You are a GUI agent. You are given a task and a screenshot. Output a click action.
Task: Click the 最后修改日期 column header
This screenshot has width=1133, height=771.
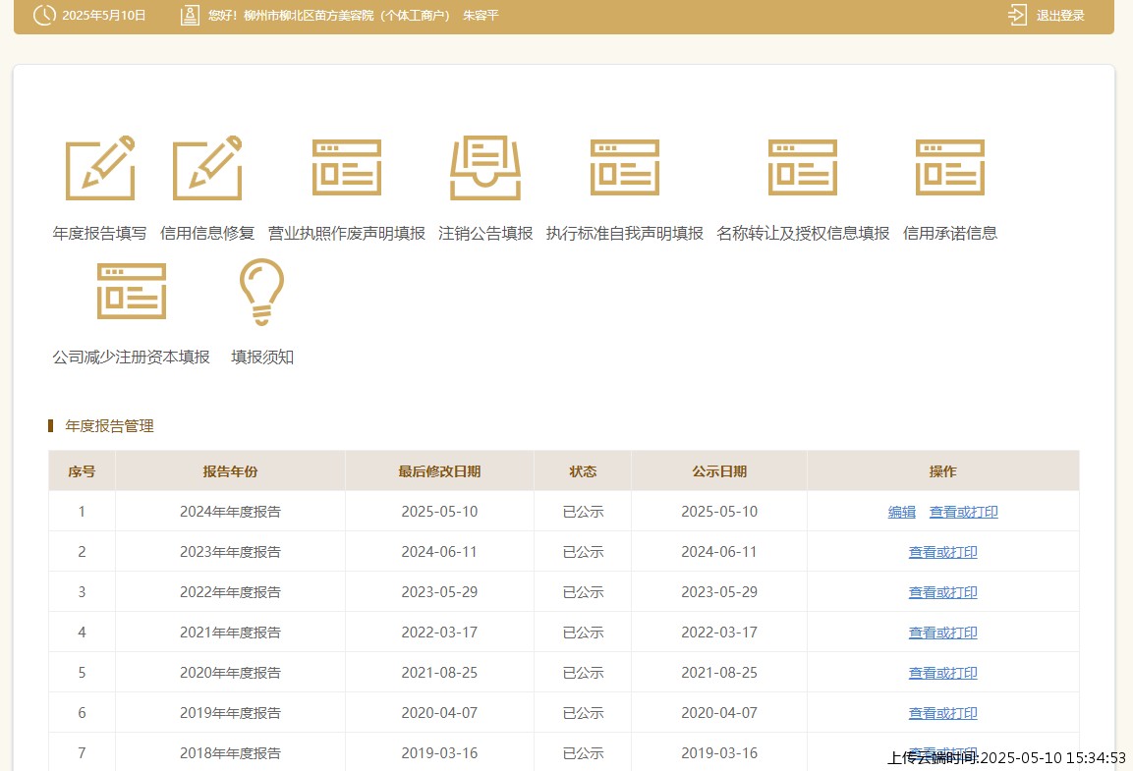tap(439, 471)
